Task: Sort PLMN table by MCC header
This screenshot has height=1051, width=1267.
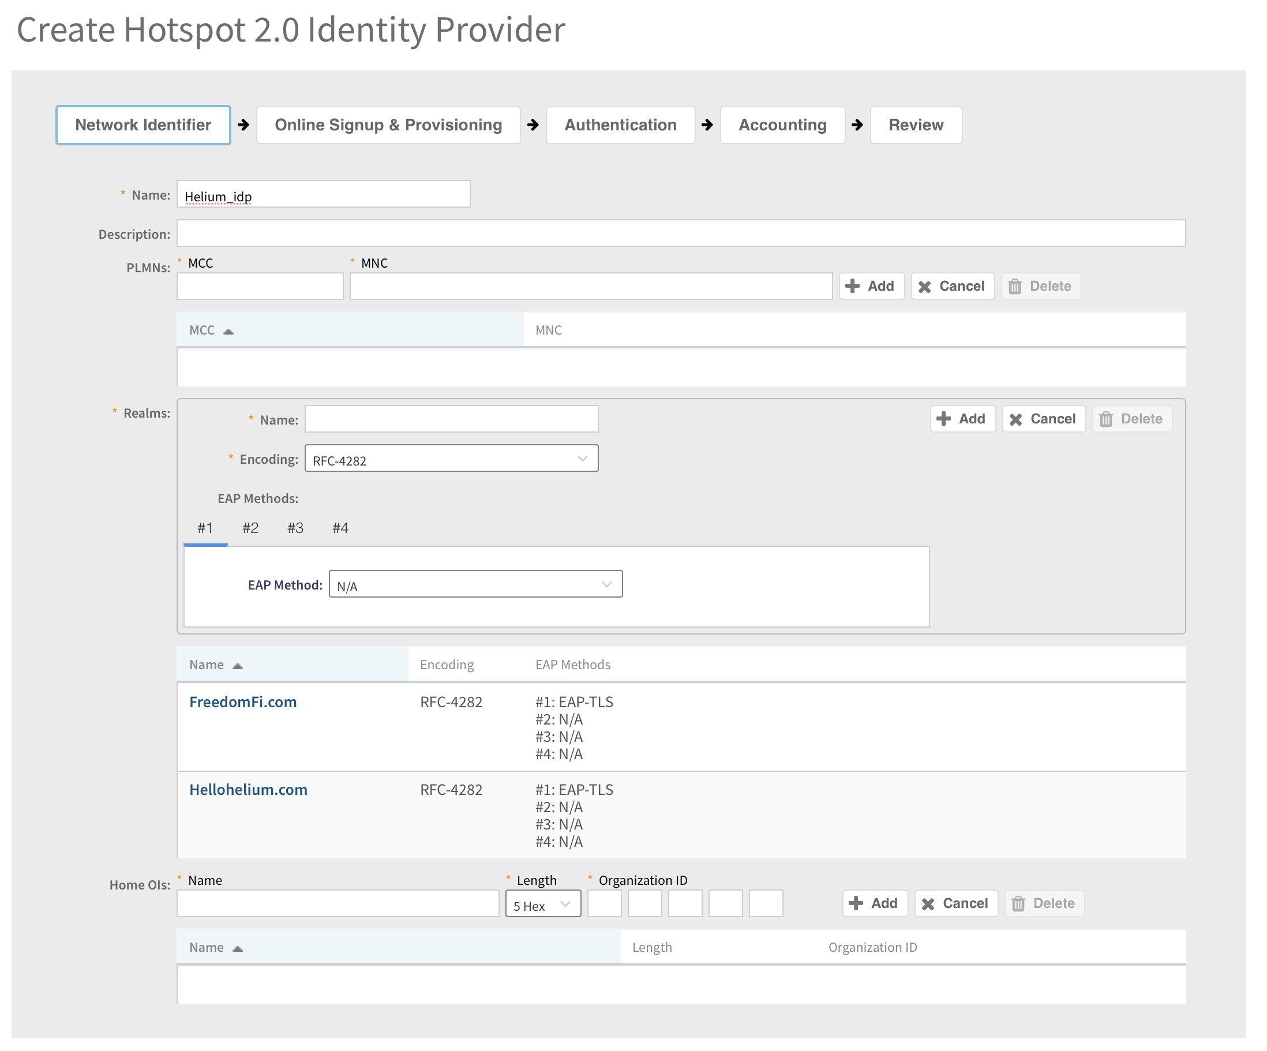Action: [203, 330]
